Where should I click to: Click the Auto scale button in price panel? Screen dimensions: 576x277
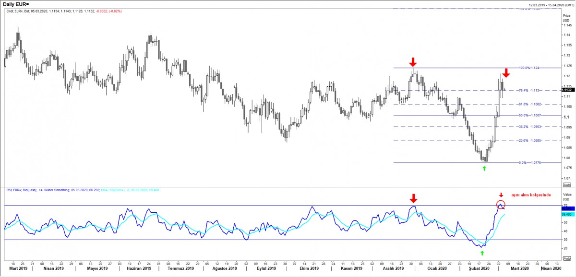[566, 185]
